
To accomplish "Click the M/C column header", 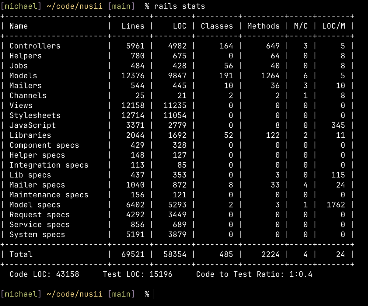I will (x=301, y=26).
